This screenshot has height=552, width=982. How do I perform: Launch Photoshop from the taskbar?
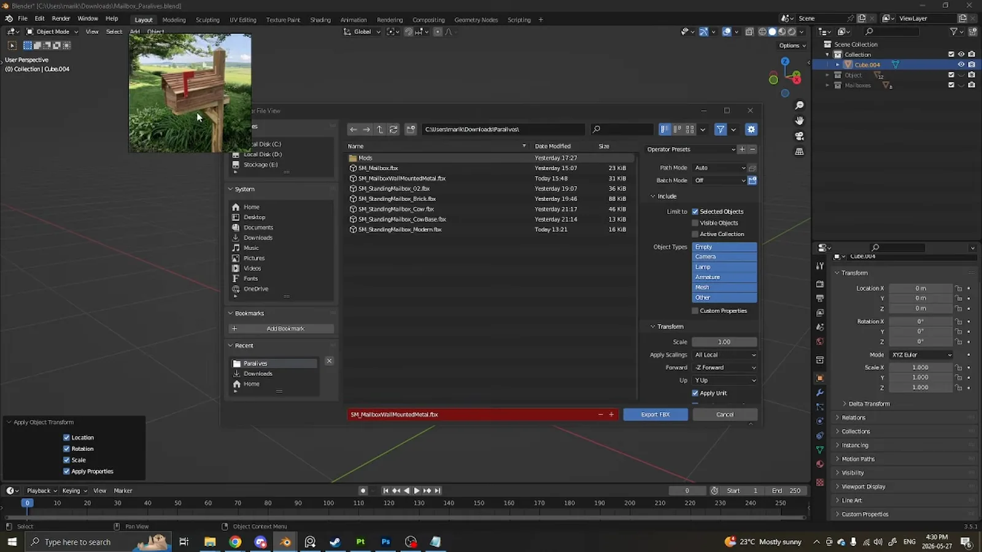coord(385,542)
